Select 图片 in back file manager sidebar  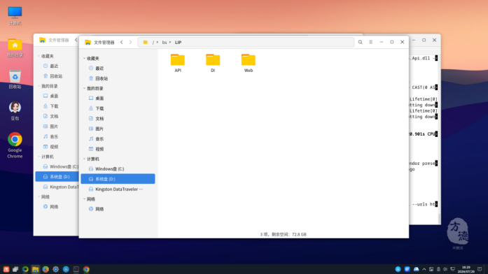57,127
